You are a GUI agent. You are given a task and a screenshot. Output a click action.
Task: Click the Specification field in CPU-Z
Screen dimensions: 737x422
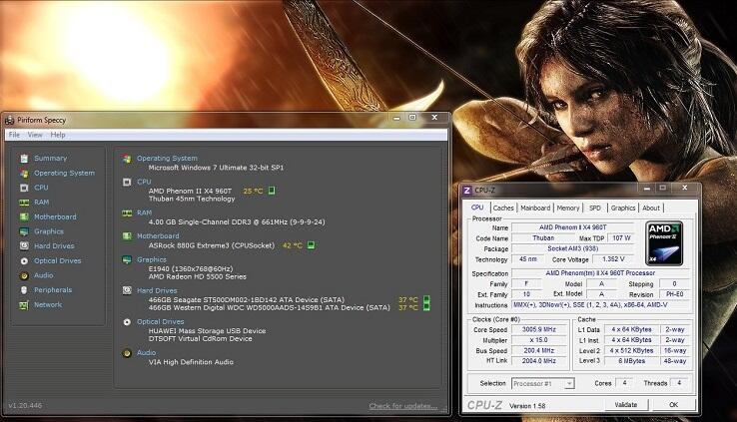click(x=600, y=273)
